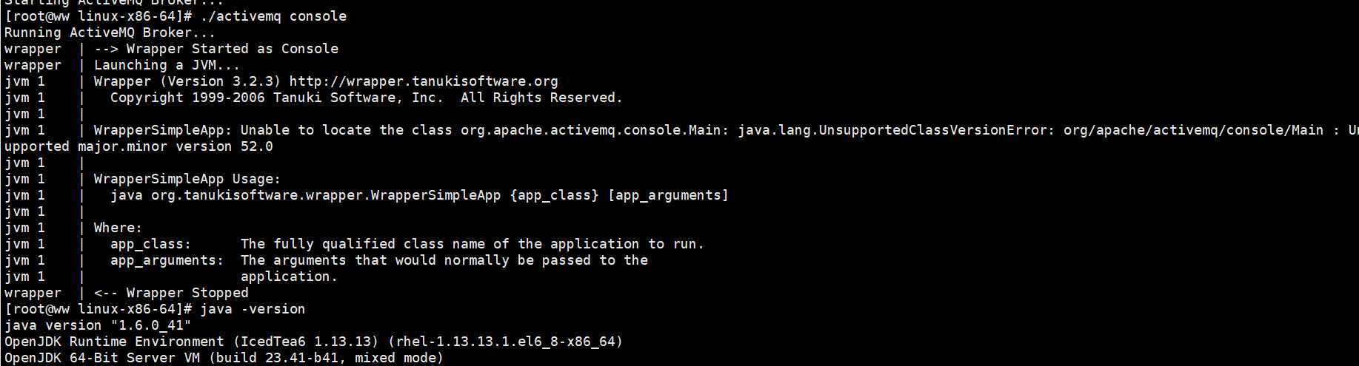Click the org.apache.activemq.console.Main class name

point(591,130)
